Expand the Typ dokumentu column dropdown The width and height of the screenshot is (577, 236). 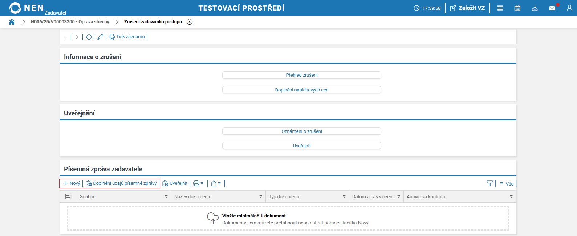click(x=344, y=196)
